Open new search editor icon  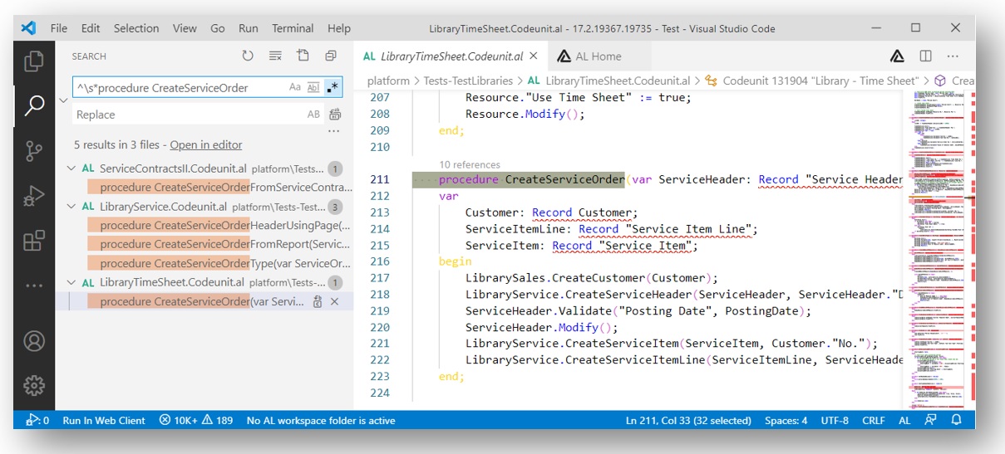coord(303,56)
